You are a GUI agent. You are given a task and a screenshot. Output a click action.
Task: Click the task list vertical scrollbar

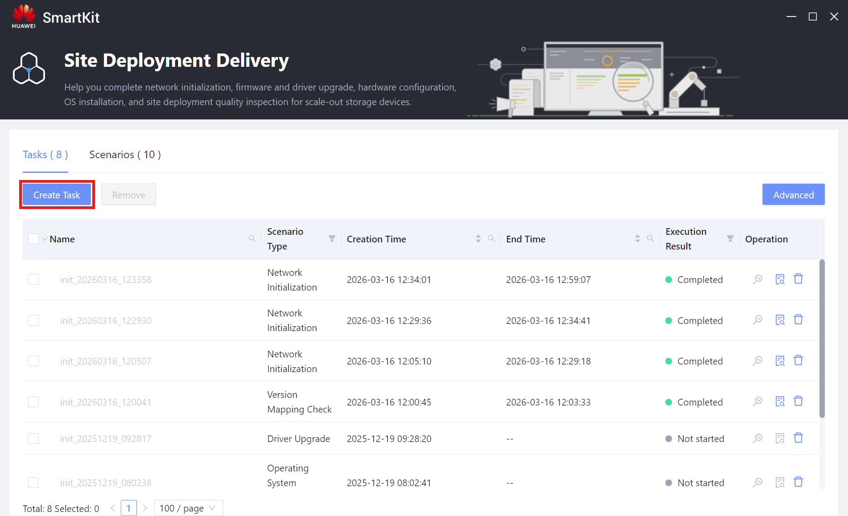822,339
